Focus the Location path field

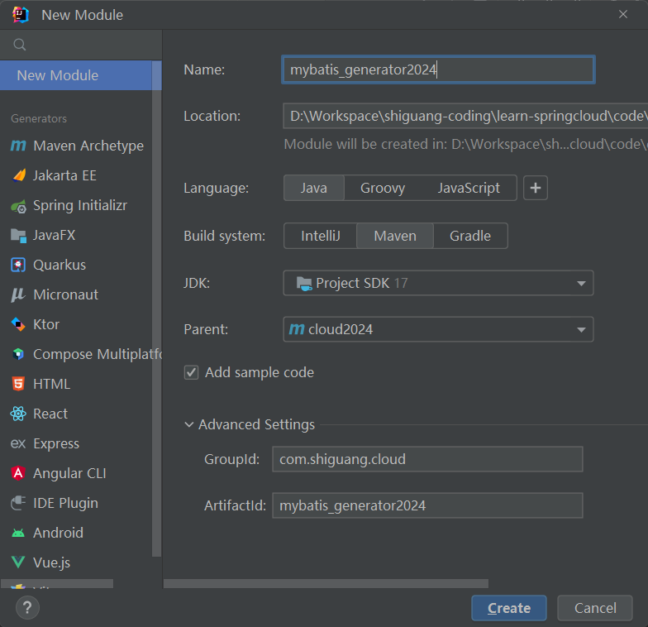[465, 116]
